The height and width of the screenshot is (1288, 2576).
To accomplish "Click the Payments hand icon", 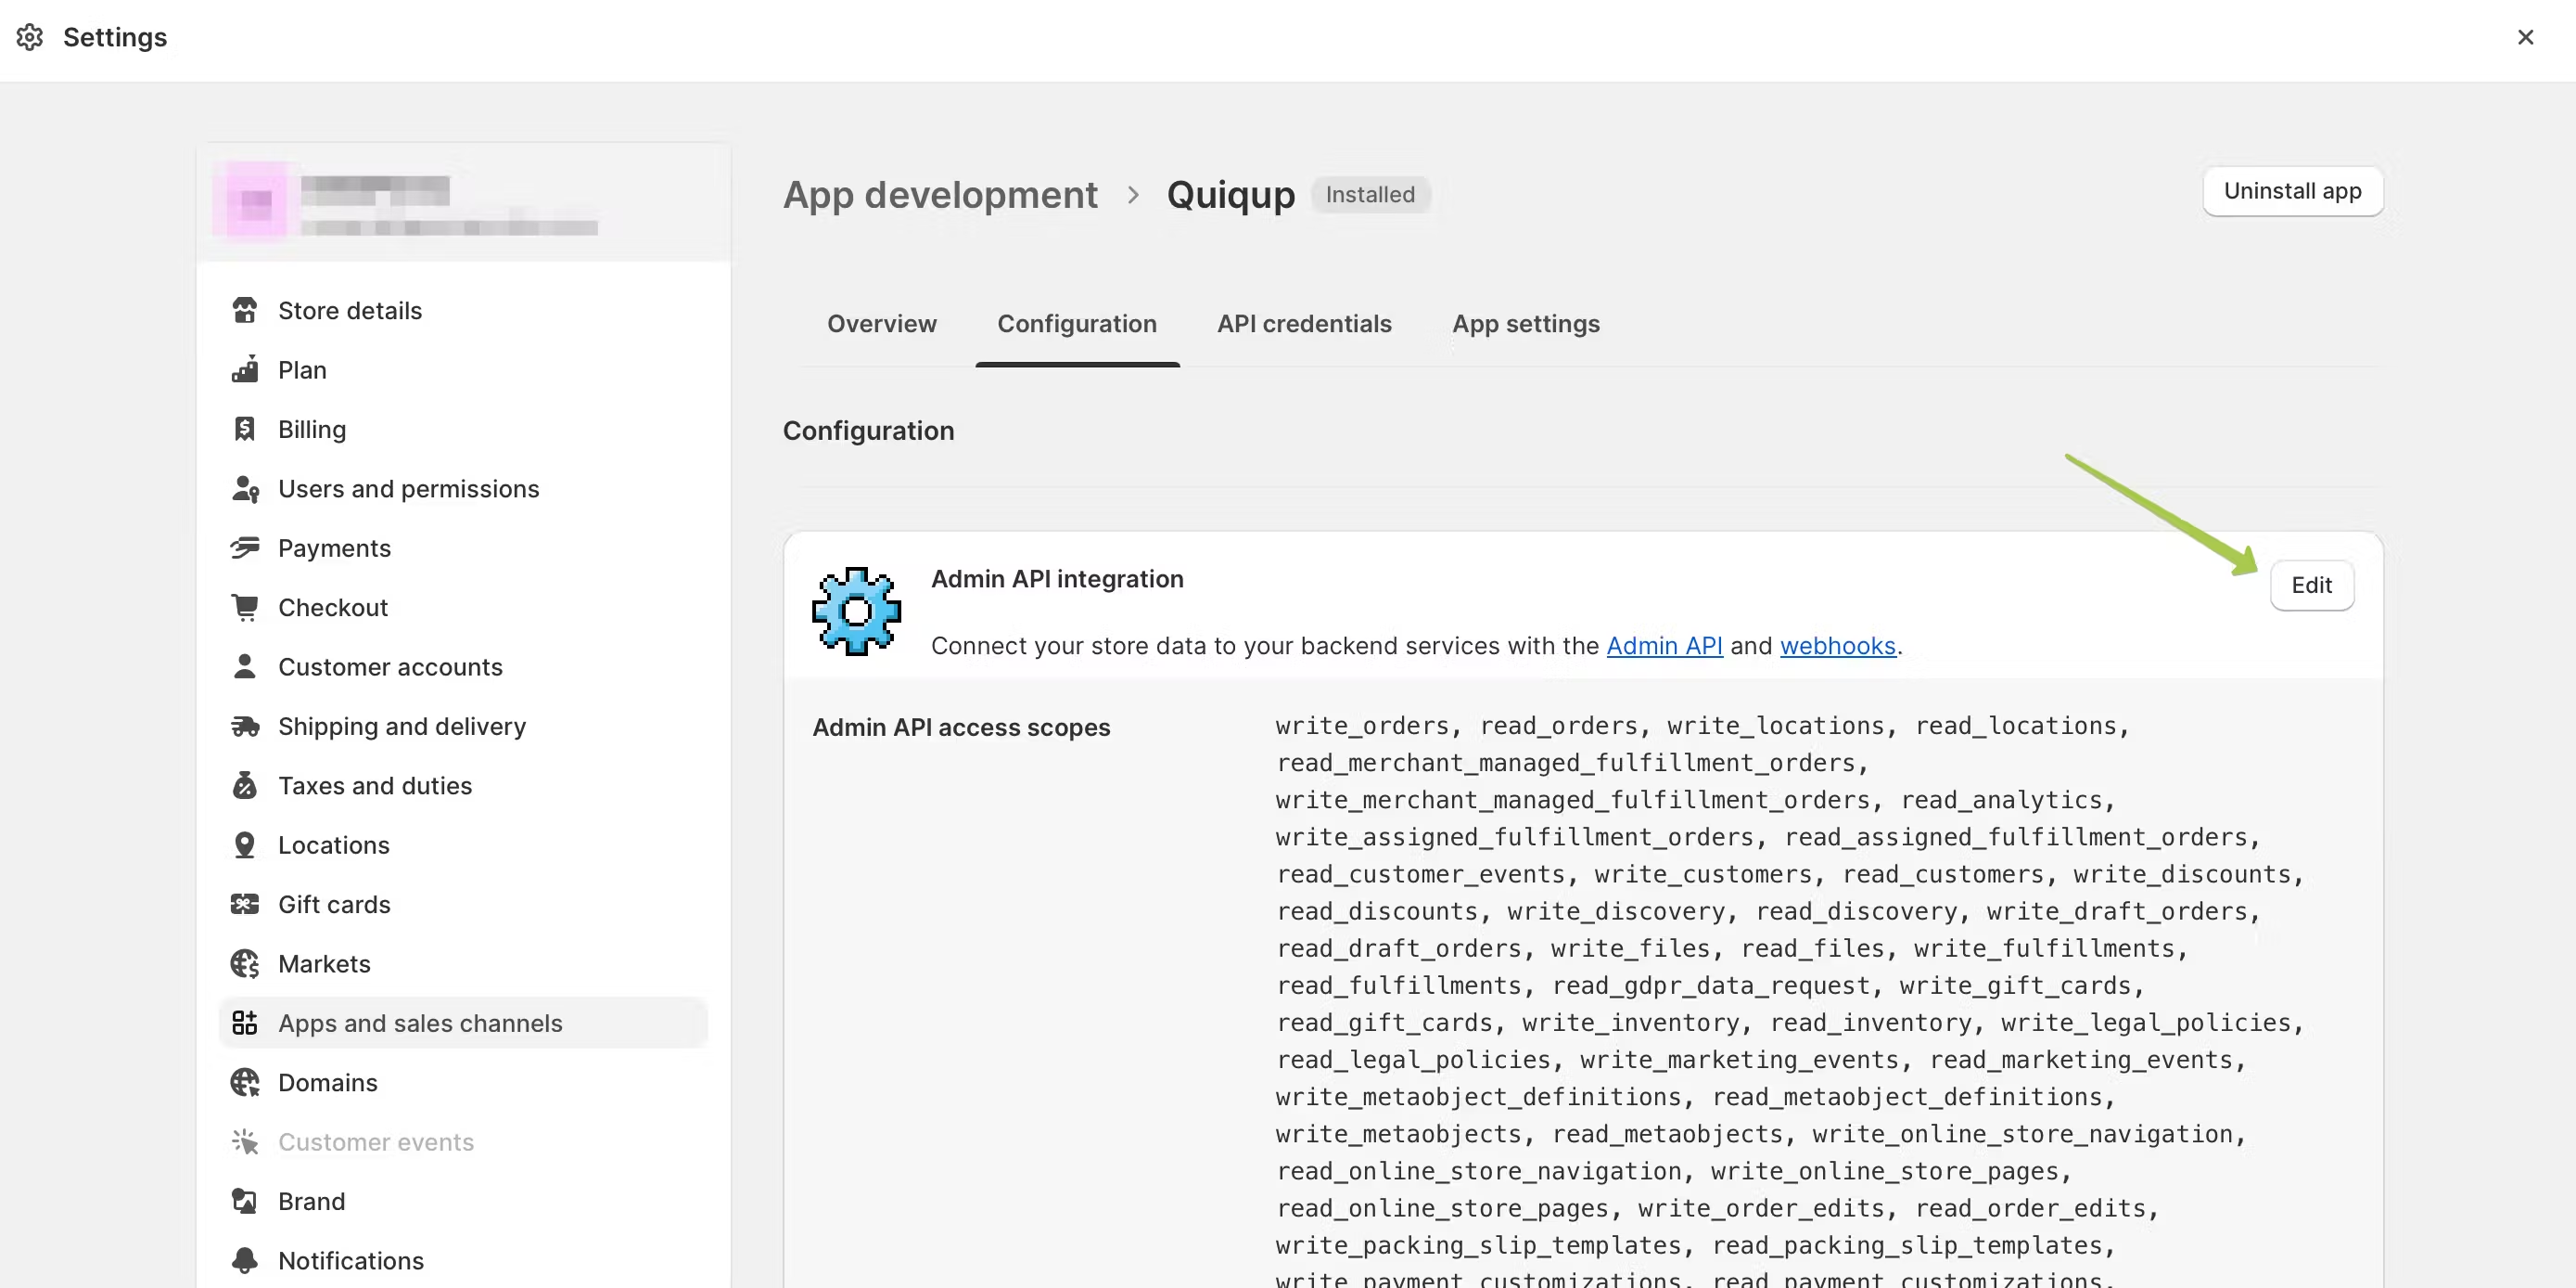I will point(244,547).
